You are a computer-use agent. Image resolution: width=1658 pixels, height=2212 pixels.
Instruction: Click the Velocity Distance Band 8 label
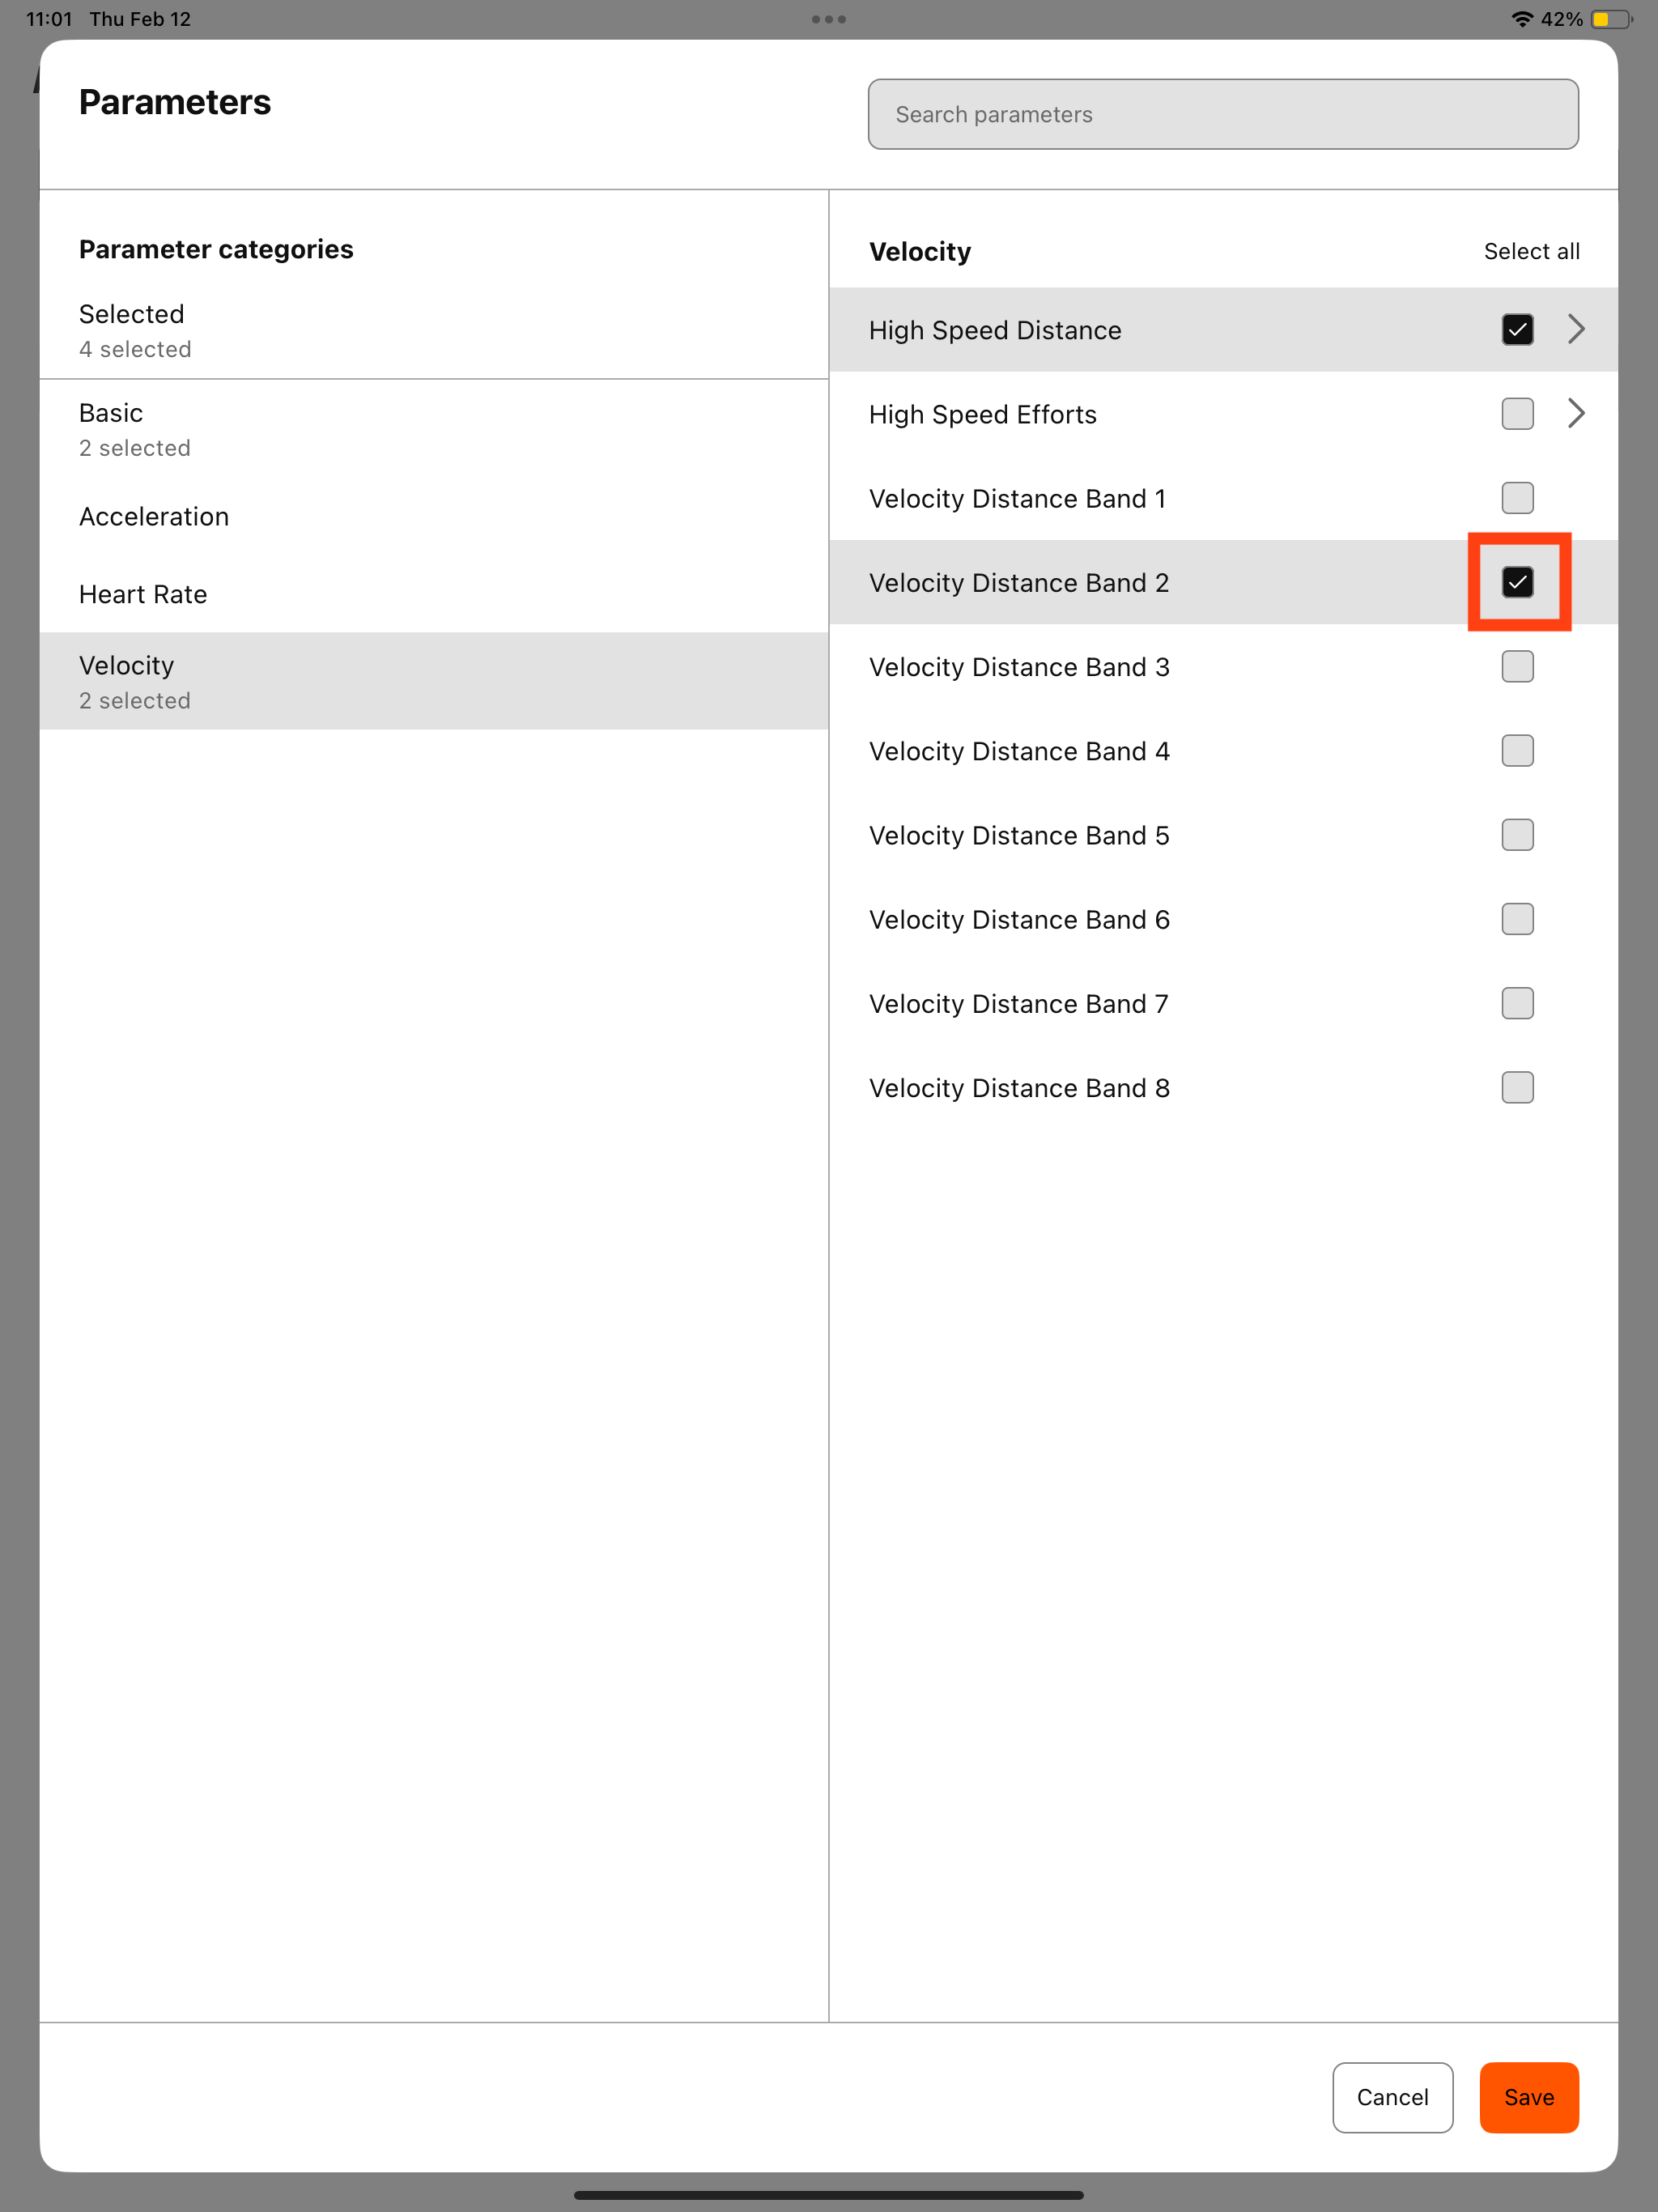pos(1019,1088)
